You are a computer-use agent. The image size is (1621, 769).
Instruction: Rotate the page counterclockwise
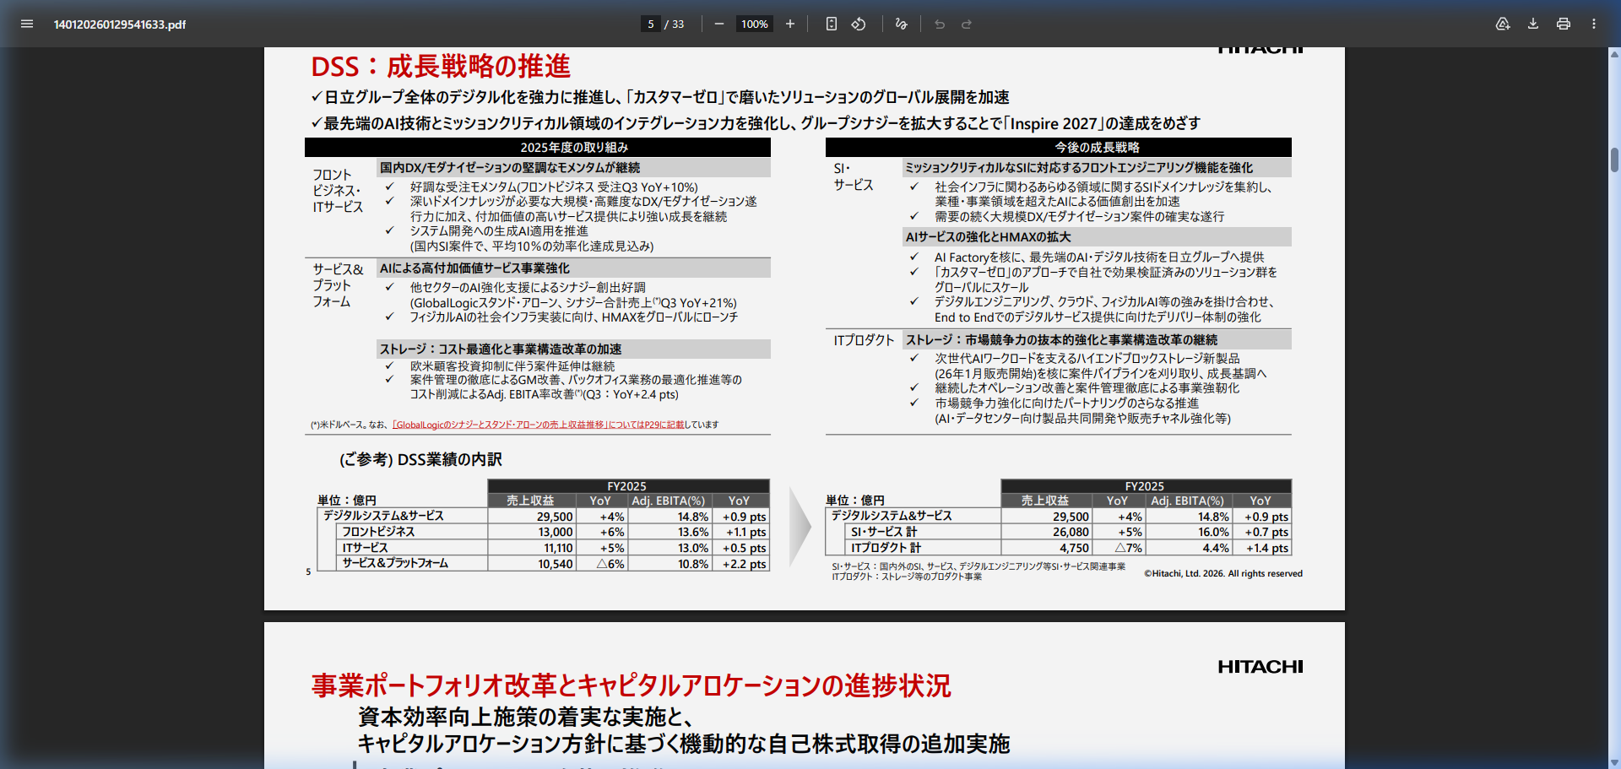coord(859,24)
